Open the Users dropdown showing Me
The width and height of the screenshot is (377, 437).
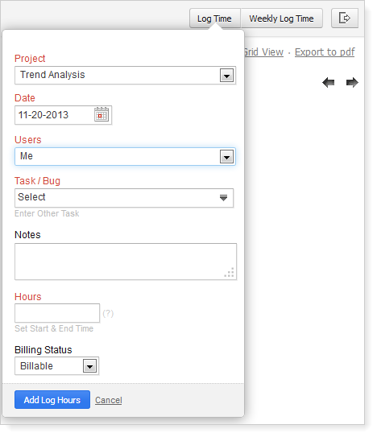coord(126,157)
